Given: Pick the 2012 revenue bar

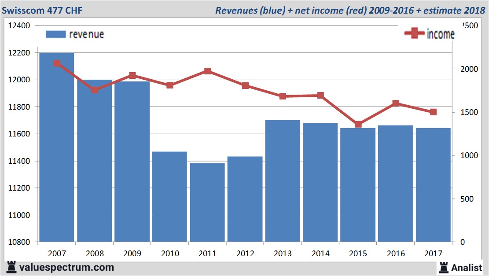Looking at the screenshot, I should [x=245, y=199].
